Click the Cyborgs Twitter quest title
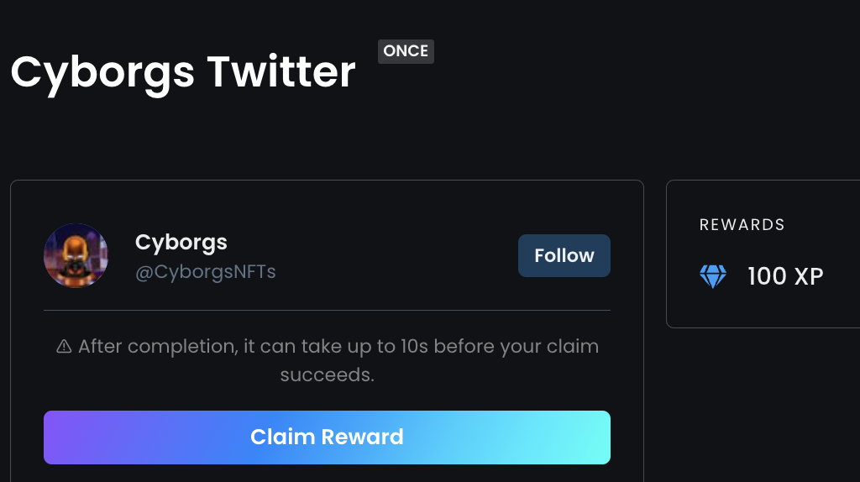860x482 pixels. 183,72
